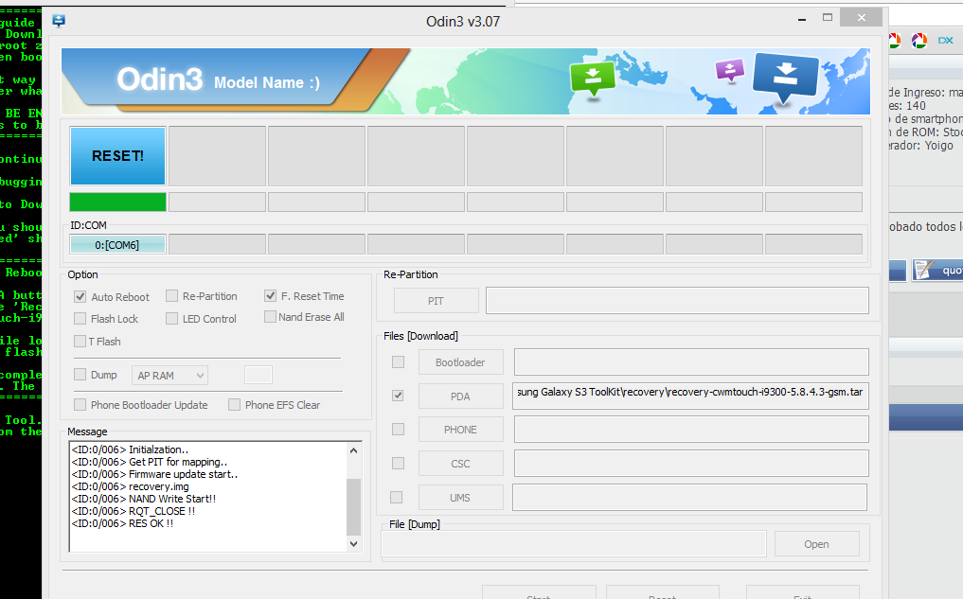Image resolution: width=963 pixels, height=599 pixels.
Task: Enable Phone Bootloader Update checkbox
Action: (x=80, y=404)
